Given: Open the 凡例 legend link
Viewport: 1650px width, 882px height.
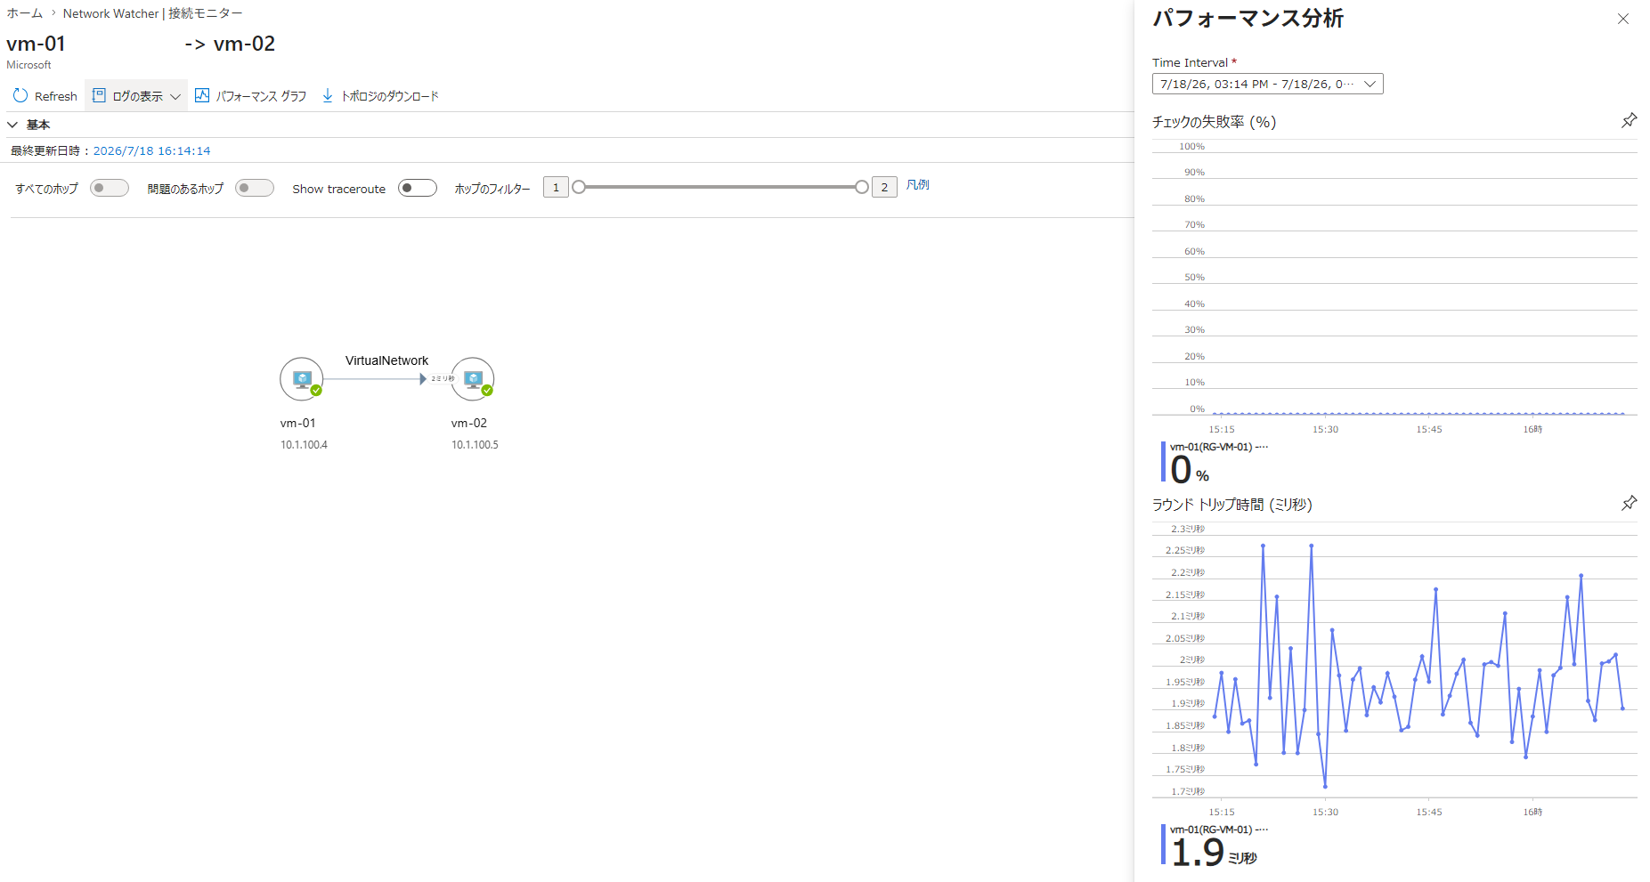Looking at the screenshot, I should [918, 185].
